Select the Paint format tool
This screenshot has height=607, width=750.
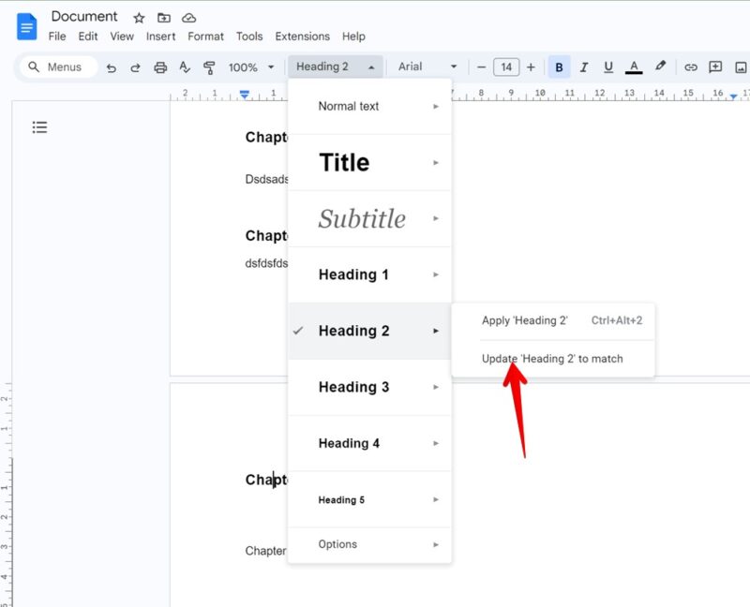(x=209, y=67)
